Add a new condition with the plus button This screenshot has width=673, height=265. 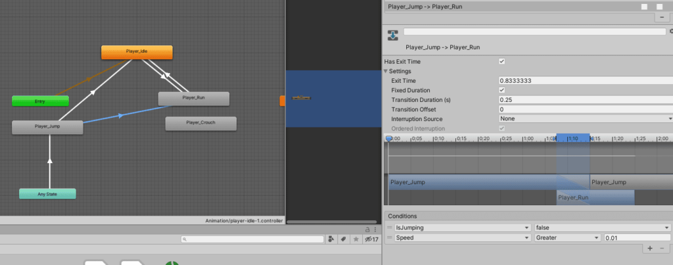tap(650, 248)
